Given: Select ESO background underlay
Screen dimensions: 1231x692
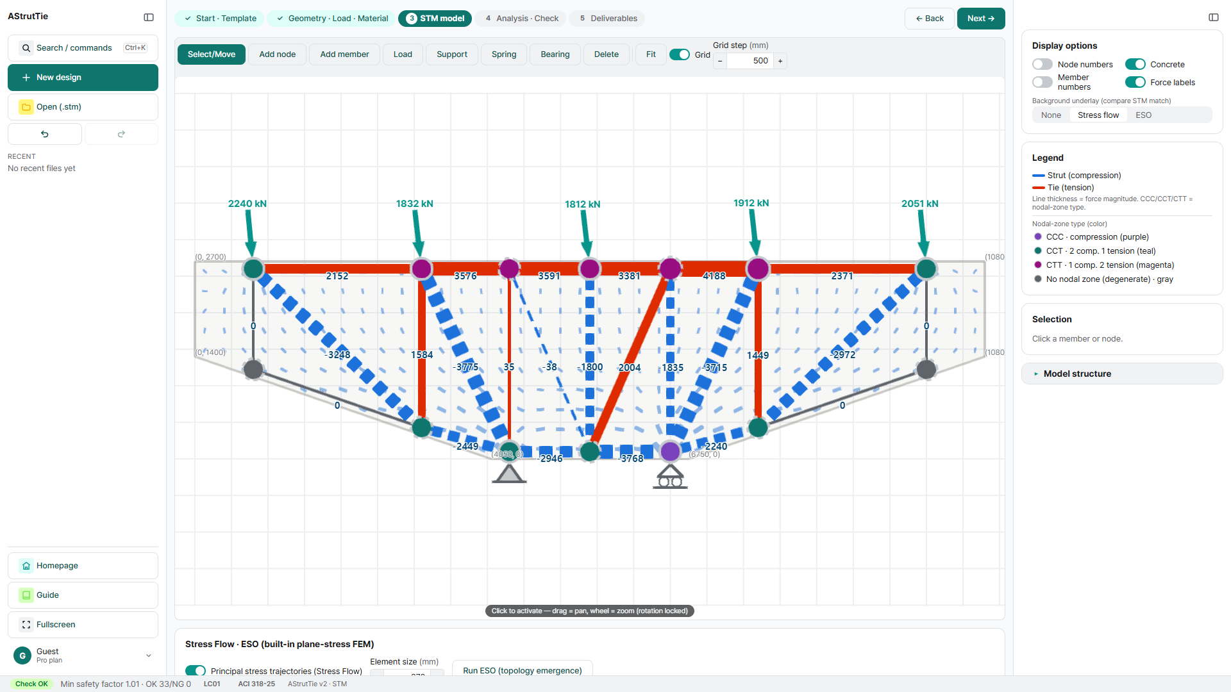Looking at the screenshot, I should tap(1143, 115).
